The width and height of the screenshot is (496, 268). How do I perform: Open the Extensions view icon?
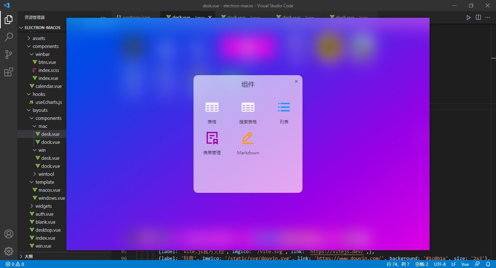[x=9, y=72]
